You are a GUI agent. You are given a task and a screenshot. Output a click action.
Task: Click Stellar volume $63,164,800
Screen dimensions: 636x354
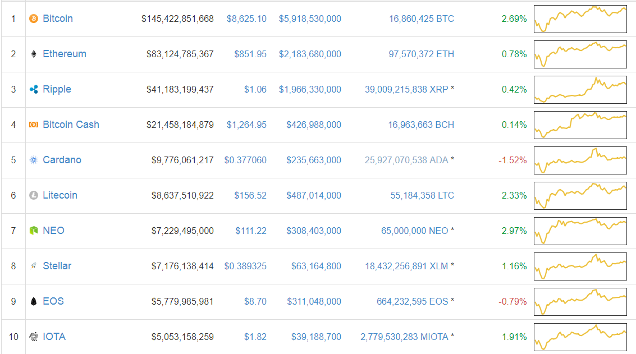point(317,265)
